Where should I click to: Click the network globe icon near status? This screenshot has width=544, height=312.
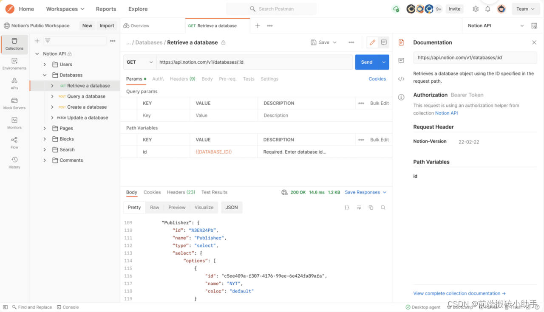[x=284, y=192]
